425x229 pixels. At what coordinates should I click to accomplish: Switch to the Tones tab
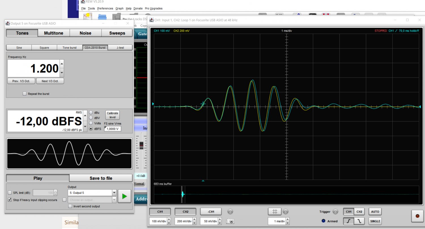[x=22, y=33]
